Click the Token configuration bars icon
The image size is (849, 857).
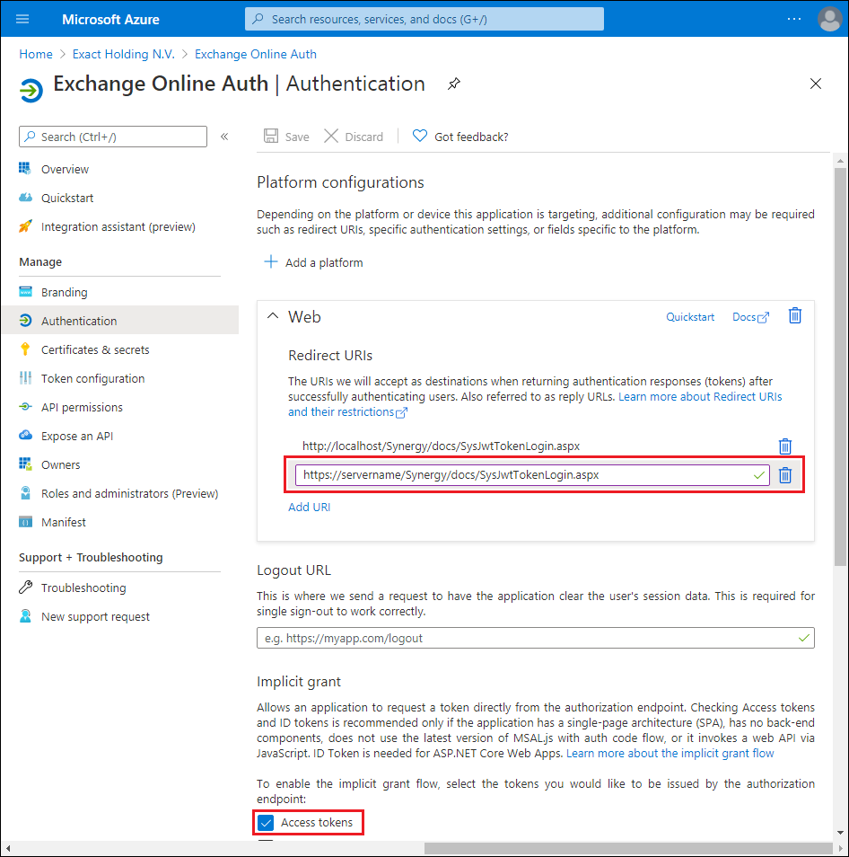click(x=25, y=378)
